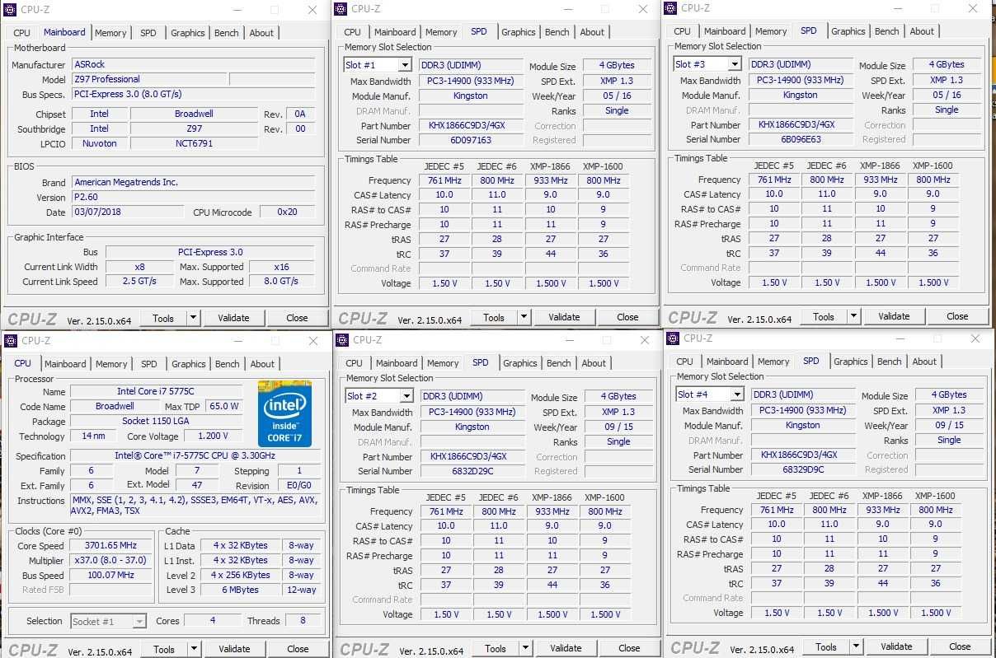Click the Intel Core i7 logo badge
Image resolution: width=996 pixels, height=658 pixels.
point(284,413)
